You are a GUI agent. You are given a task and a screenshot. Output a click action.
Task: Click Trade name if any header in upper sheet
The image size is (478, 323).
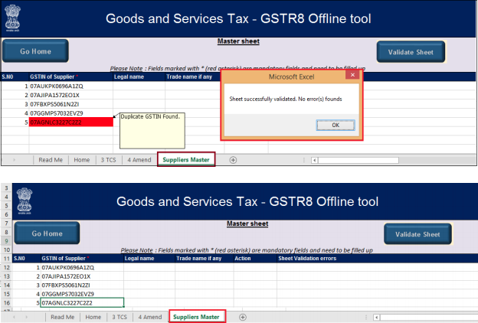point(193,77)
